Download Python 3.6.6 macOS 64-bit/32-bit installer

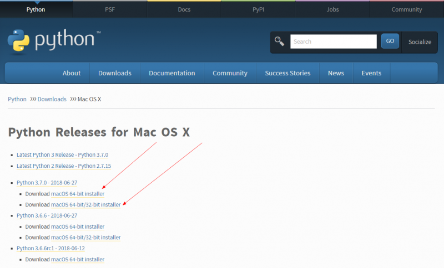[x=86, y=237]
